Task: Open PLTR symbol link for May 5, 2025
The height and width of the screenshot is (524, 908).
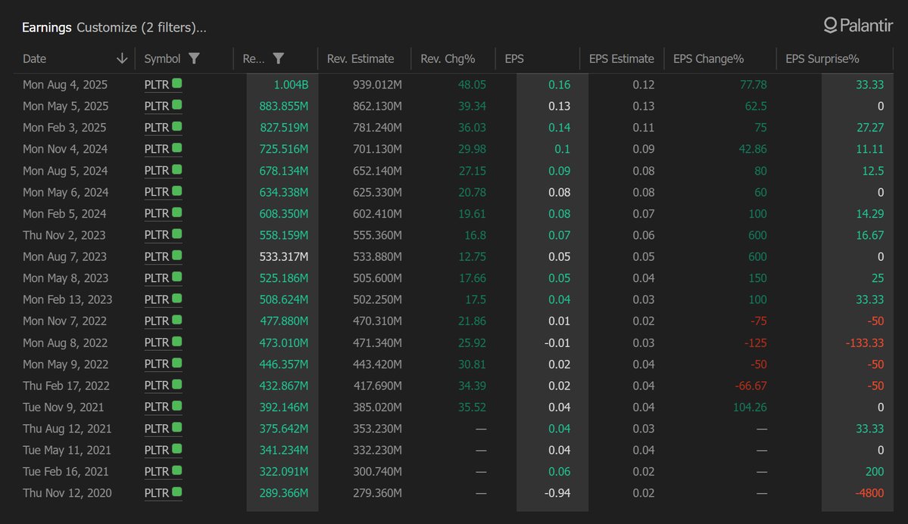Action: [x=157, y=106]
